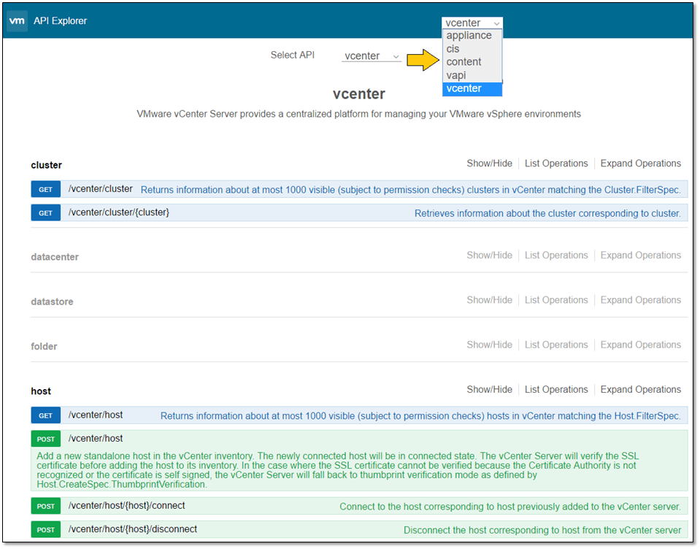The height and width of the screenshot is (549, 700).
Task: Collapse the open vcenter dropdown header
Action: [472, 23]
